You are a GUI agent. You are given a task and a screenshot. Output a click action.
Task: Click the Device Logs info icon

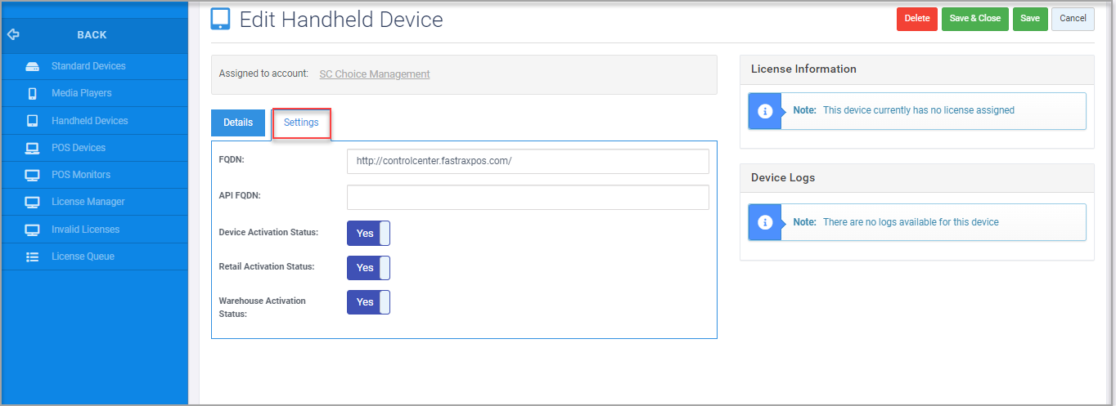(765, 222)
